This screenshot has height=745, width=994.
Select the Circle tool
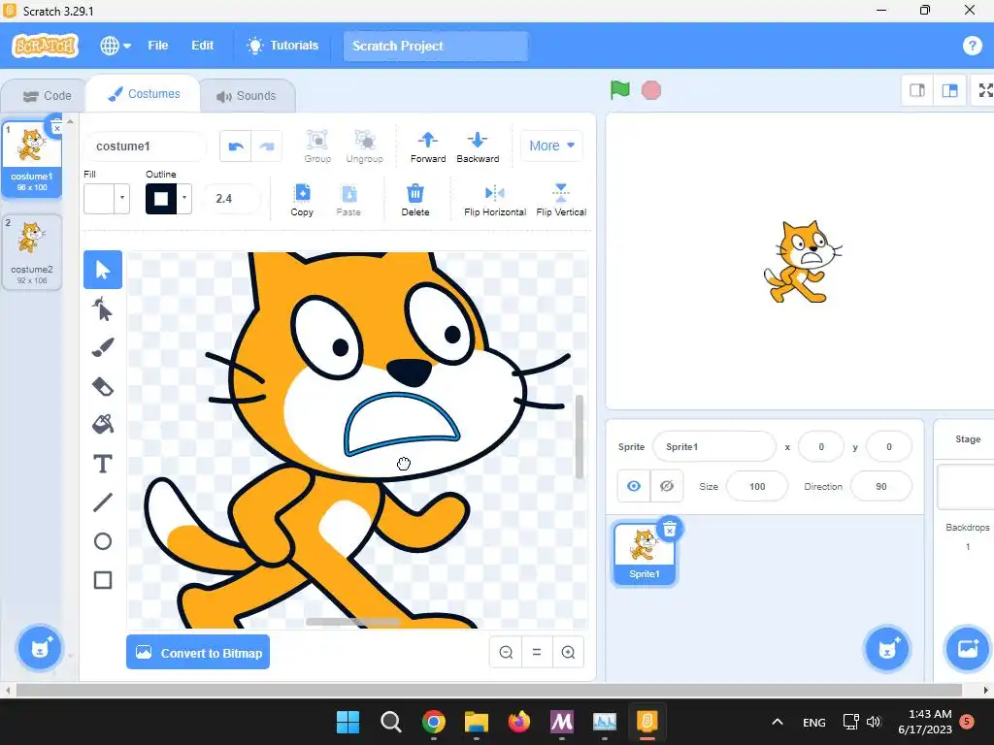pyautogui.click(x=103, y=541)
